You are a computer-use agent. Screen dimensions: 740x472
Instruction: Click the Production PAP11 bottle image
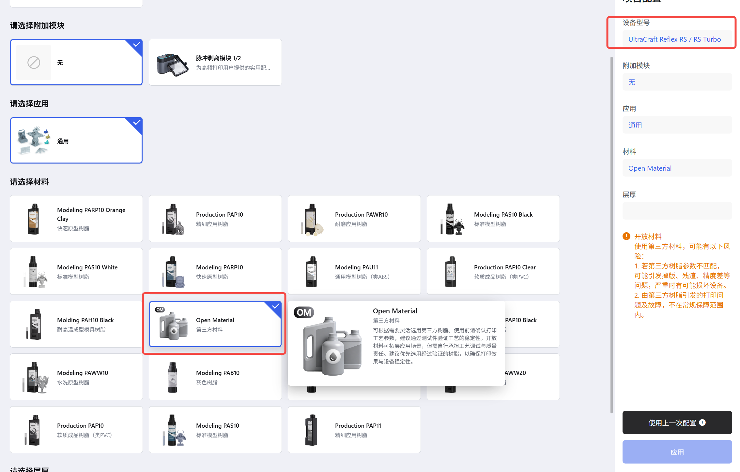[x=311, y=430]
